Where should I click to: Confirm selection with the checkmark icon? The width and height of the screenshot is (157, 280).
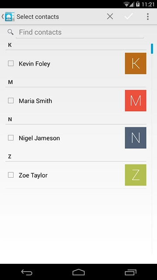[129, 17]
